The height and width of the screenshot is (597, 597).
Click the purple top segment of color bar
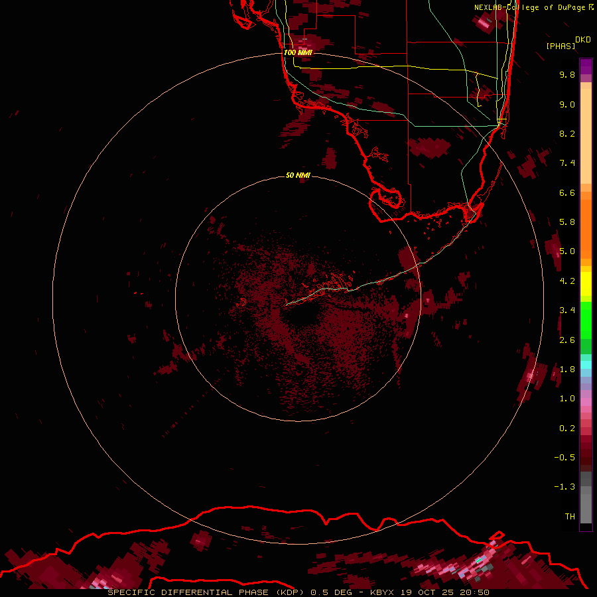pos(586,66)
